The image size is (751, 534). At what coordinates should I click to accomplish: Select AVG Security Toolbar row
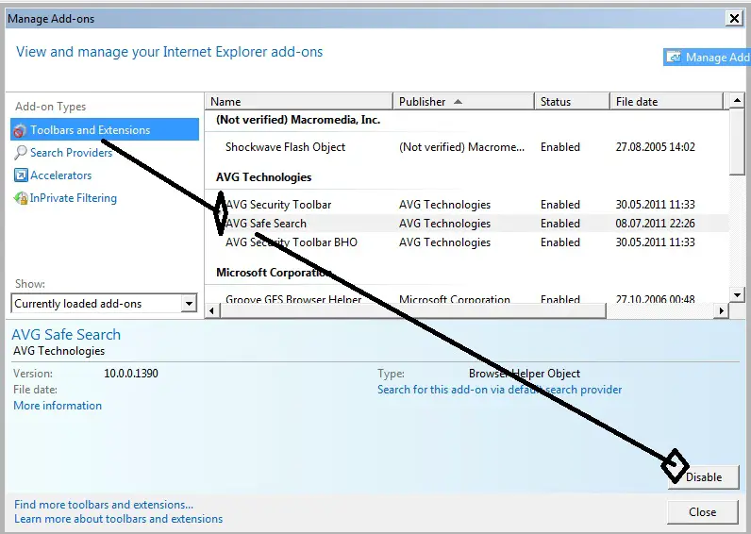click(467, 205)
